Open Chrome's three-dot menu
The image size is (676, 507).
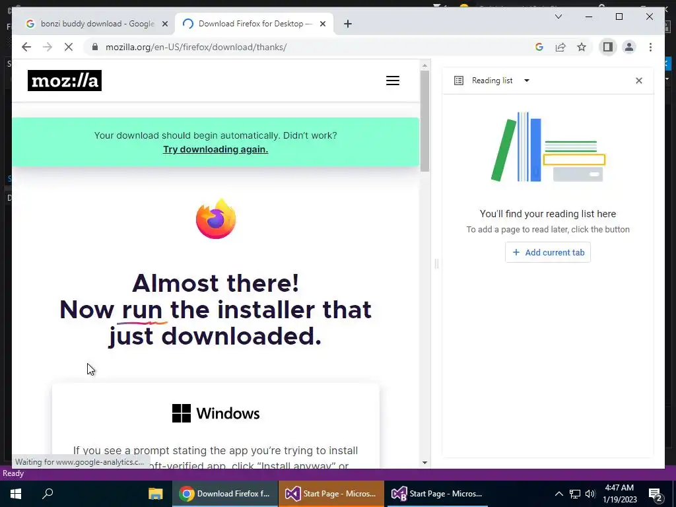tap(650, 47)
